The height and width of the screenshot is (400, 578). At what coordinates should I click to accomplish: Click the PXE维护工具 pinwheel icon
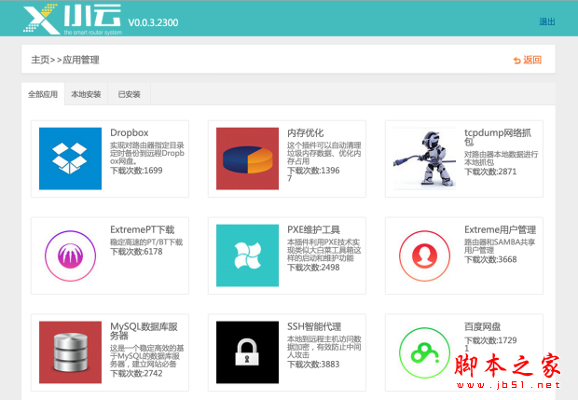click(x=247, y=255)
